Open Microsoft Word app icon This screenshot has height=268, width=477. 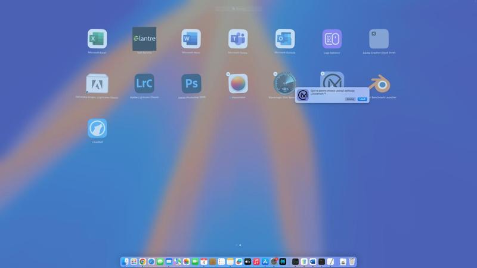click(191, 39)
